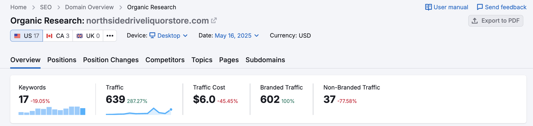Expand the May 16, 2025 date picker

pyautogui.click(x=237, y=36)
